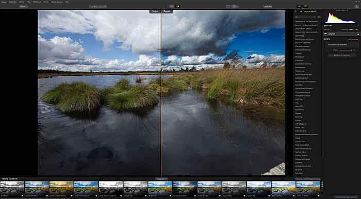Click the share/export icon at top right
This screenshot has height=199, width=361.
[x=357, y=6]
